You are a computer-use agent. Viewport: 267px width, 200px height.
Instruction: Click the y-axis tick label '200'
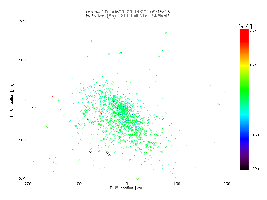pos(22,21)
